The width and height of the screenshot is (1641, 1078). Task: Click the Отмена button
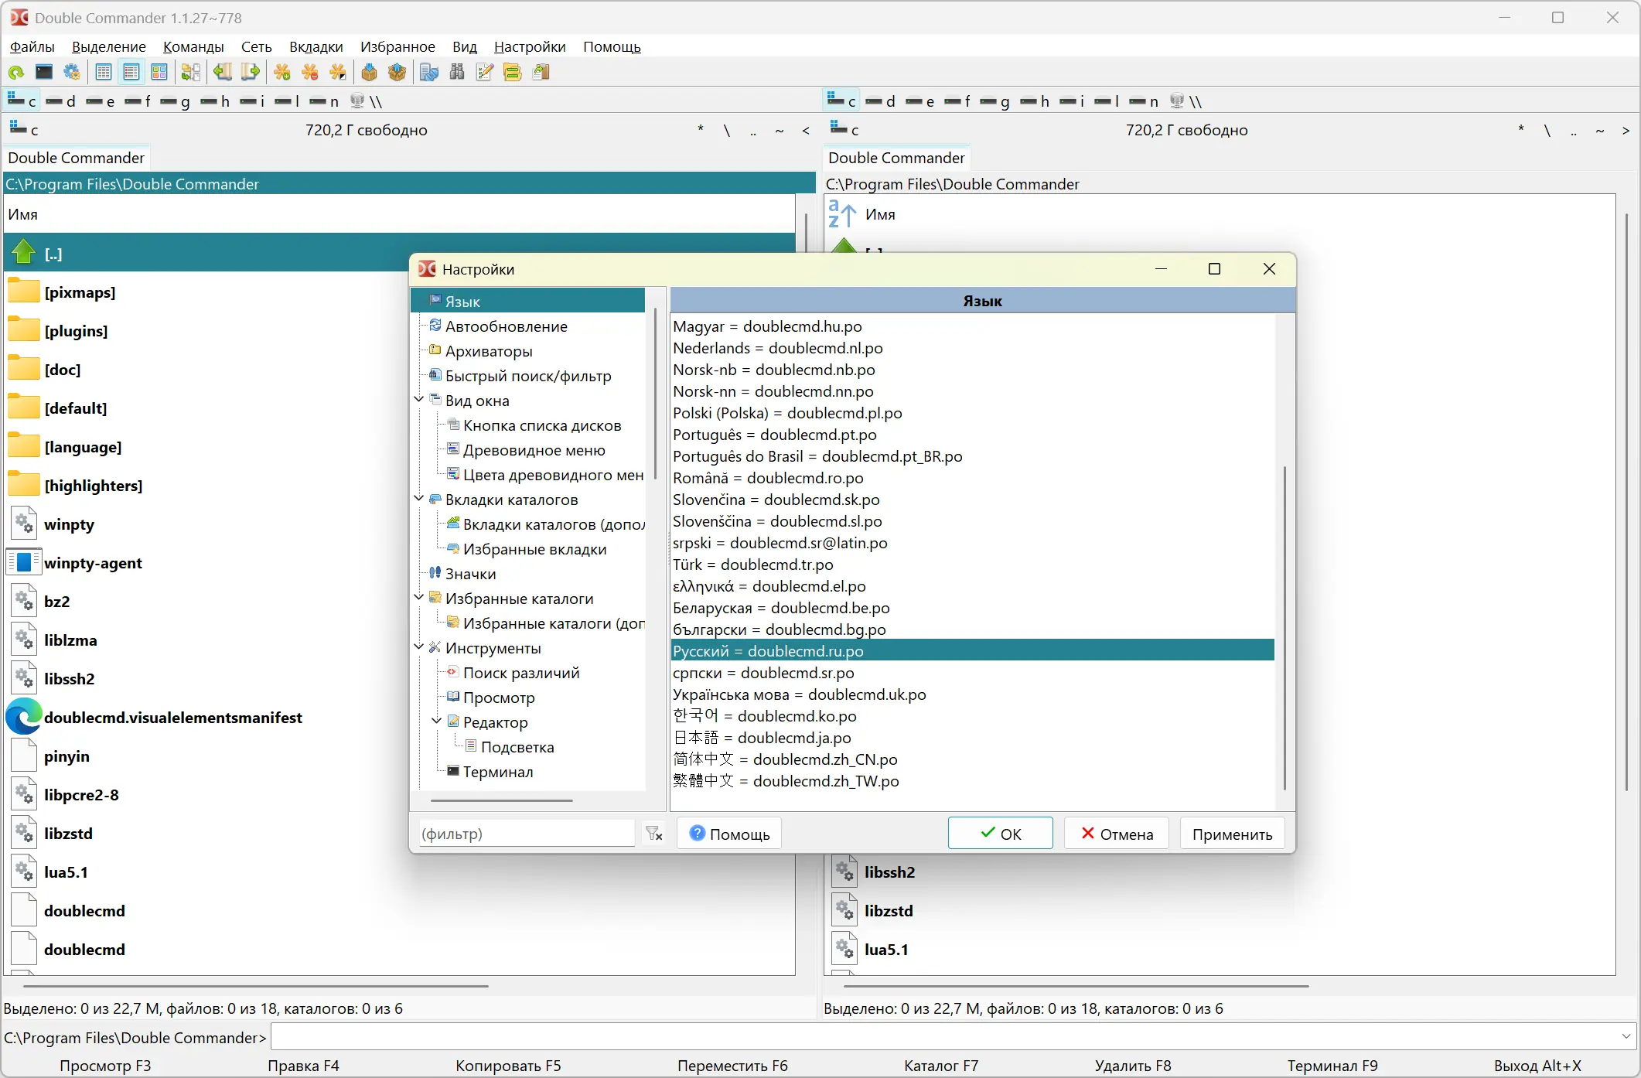[1116, 834]
